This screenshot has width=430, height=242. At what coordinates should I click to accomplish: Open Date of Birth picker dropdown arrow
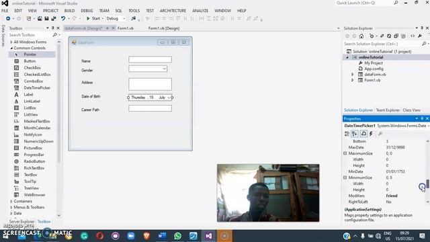click(169, 97)
